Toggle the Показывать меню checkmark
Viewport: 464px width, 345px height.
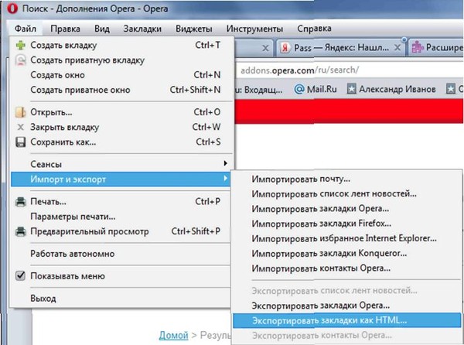[x=20, y=275]
